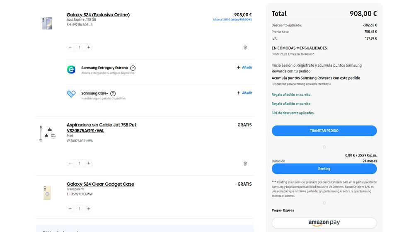Add Samsung Care+ via Añadir
The image size is (416, 232).
coord(244,93)
